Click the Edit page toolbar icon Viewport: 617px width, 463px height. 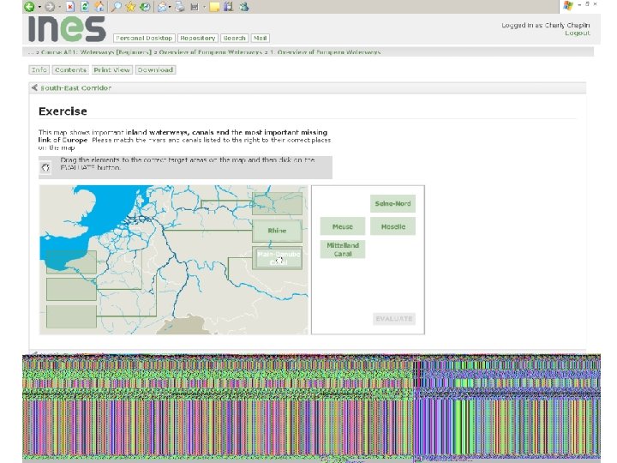pyautogui.click(x=195, y=6)
